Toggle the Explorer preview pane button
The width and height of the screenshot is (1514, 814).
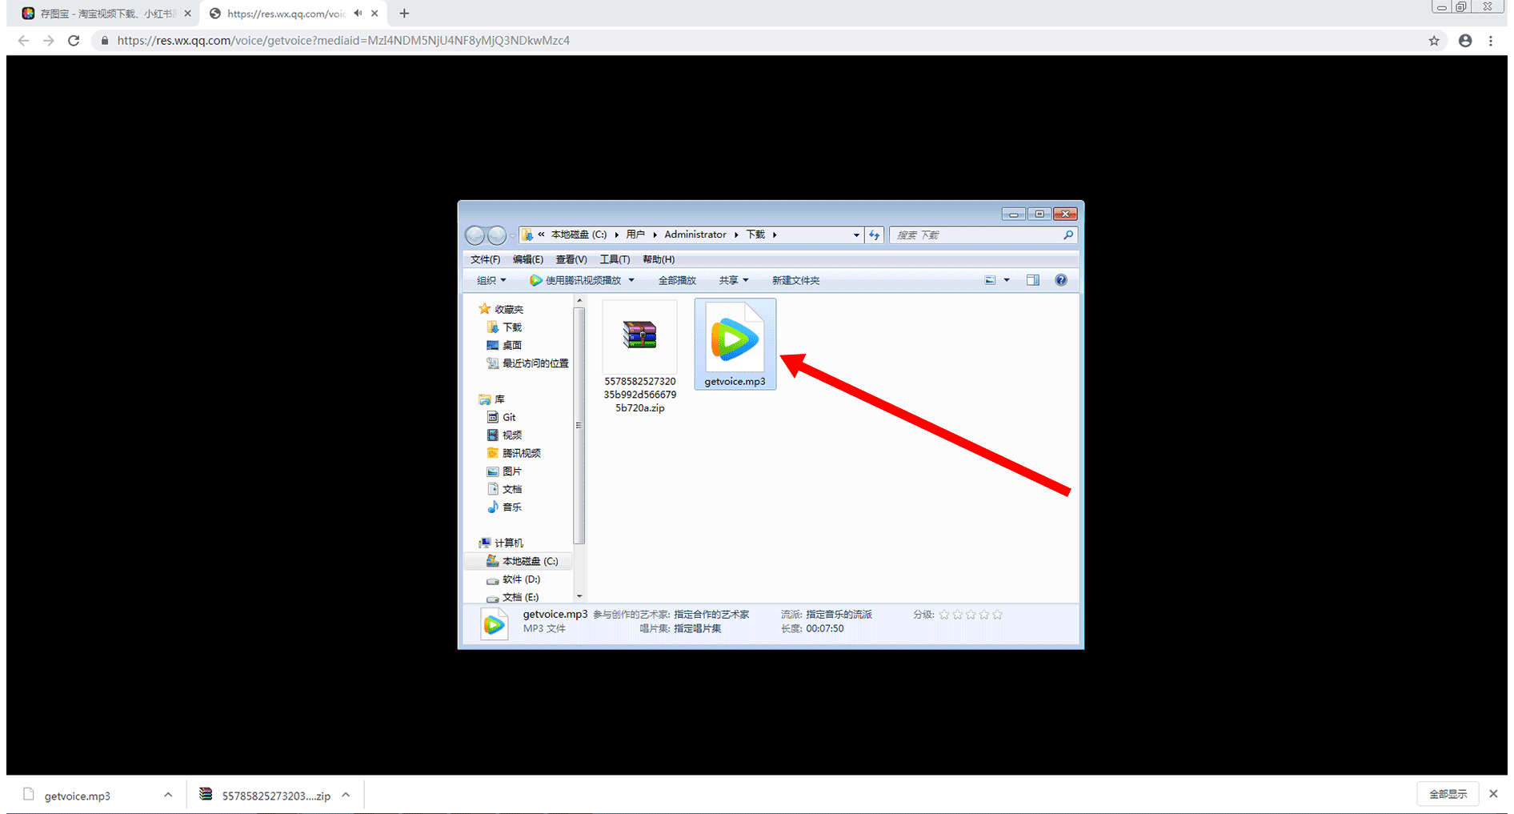click(1032, 280)
